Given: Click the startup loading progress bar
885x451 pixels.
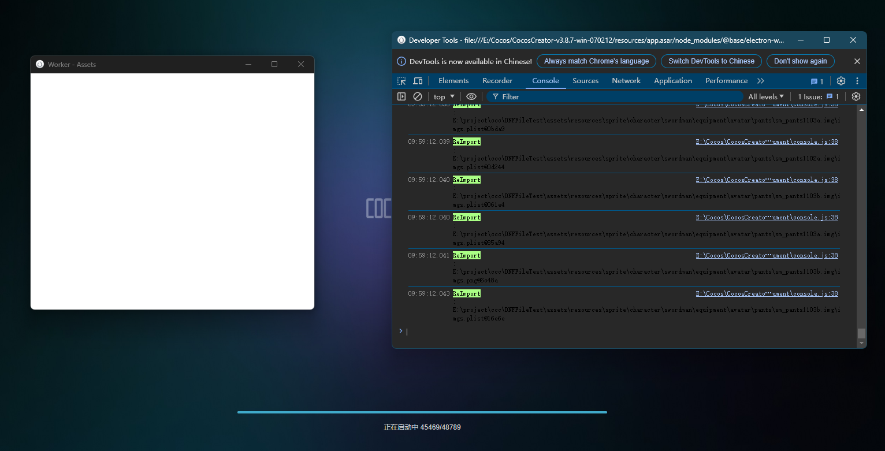Looking at the screenshot, I should pyautogui.click(x=422, y=412).
